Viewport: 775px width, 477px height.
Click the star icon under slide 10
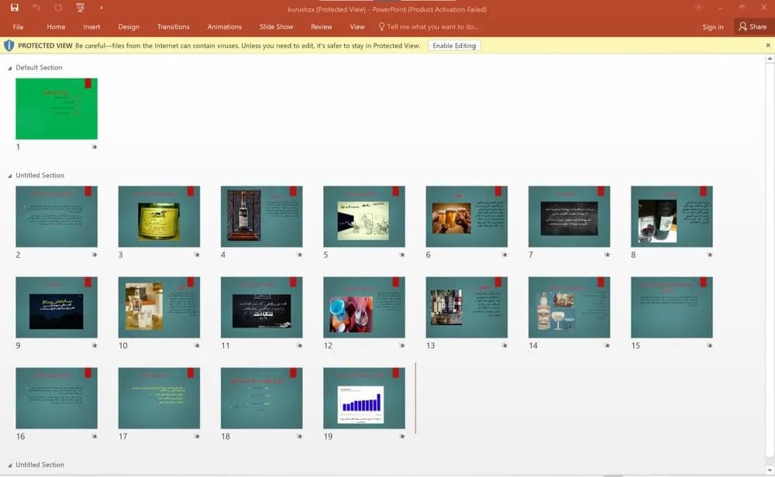(x=197, y=345)
